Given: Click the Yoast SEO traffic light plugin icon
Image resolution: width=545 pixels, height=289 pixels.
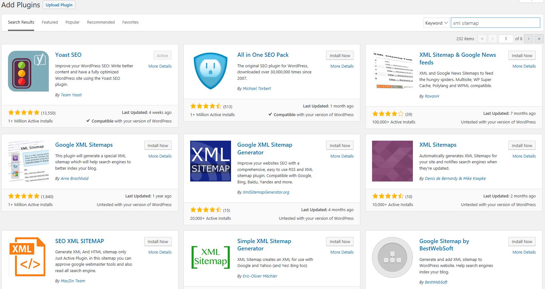Looking at the screenshot, I should pyautogui.click(x=28, y=71).
